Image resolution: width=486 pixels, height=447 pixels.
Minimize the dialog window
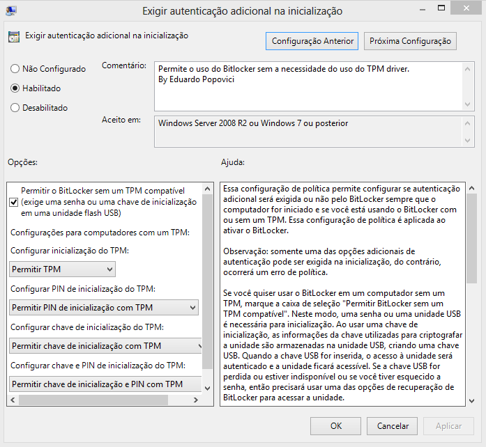(422, 10)
